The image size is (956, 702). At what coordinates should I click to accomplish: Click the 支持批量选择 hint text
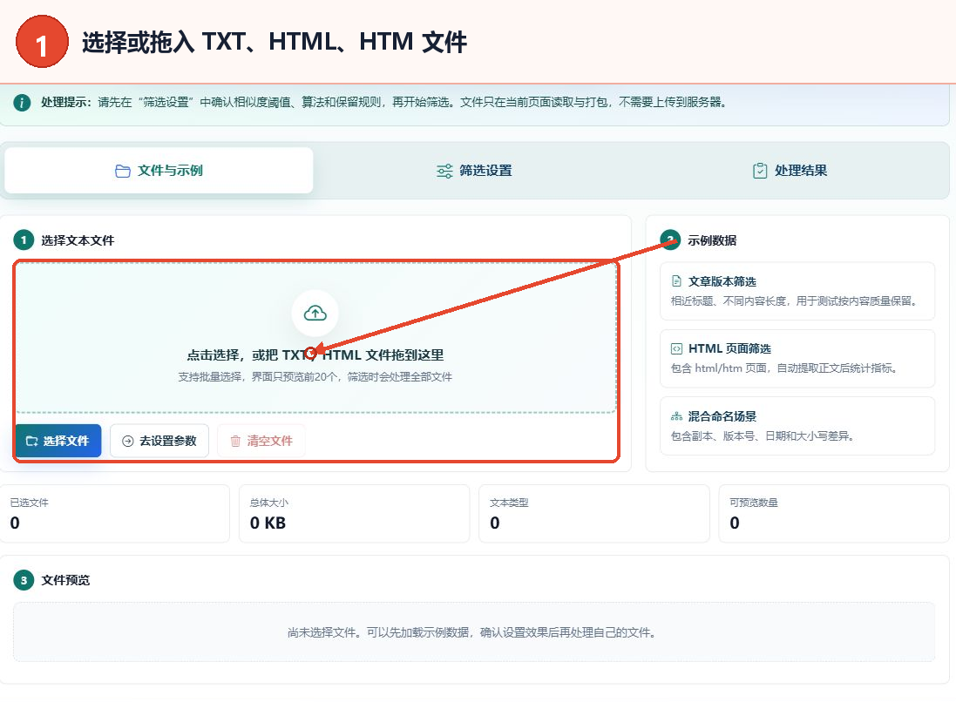click(x=315, y=377)
